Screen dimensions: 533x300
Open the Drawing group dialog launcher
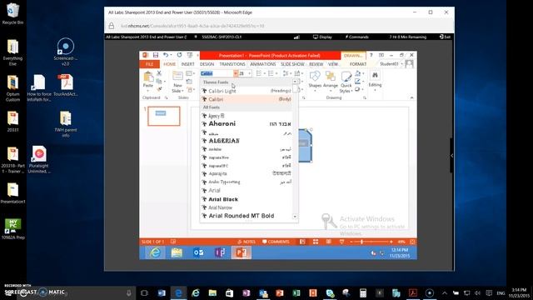coord(365,98)
